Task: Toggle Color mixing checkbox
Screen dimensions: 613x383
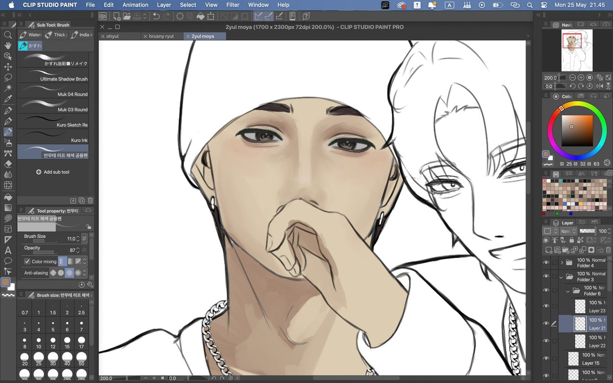Action: (27, 261)
